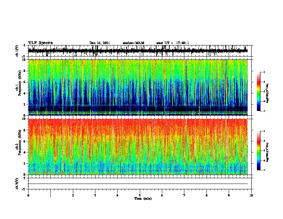Click the time axis tick label '1'

[x=50, y=195]
